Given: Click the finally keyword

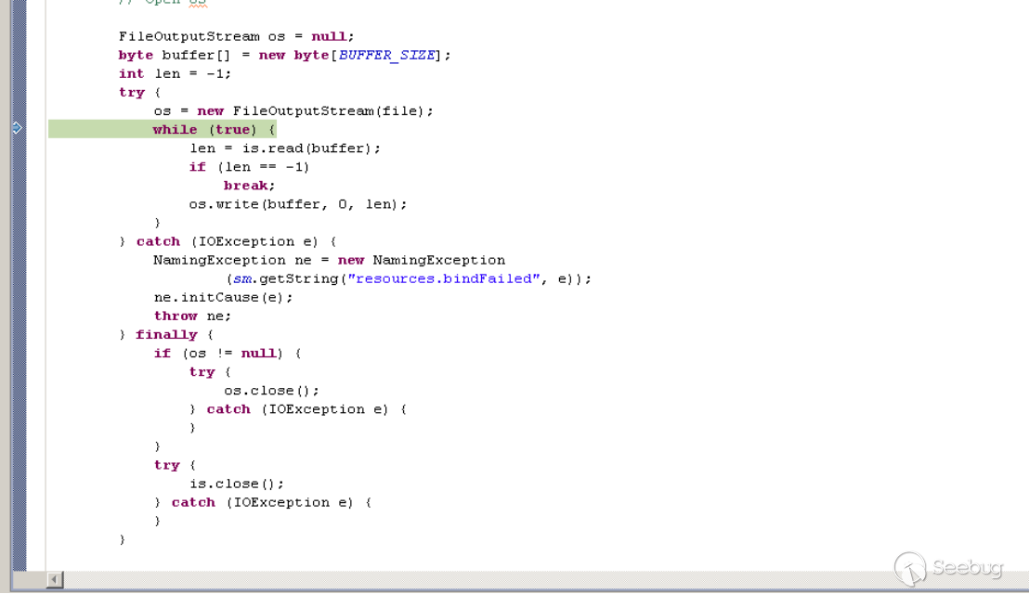Looking at the screenshot, I should (166, 335).
